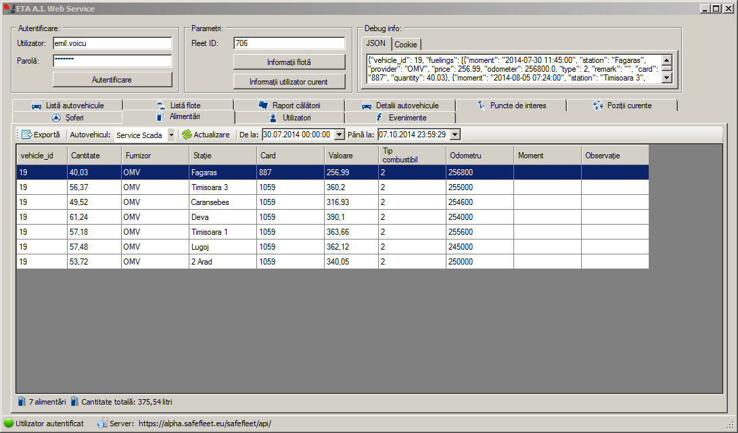Click the vehicle_id column header
Image resolution: width=738 pixels, height=433 pixels.
[x=42, y=156]
